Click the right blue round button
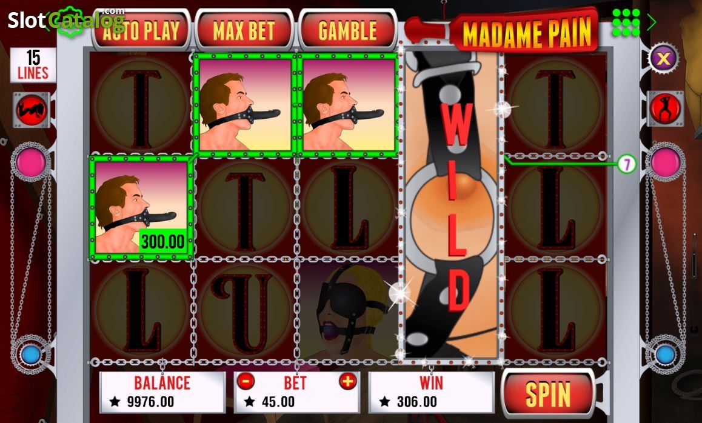 coord(665,355)
